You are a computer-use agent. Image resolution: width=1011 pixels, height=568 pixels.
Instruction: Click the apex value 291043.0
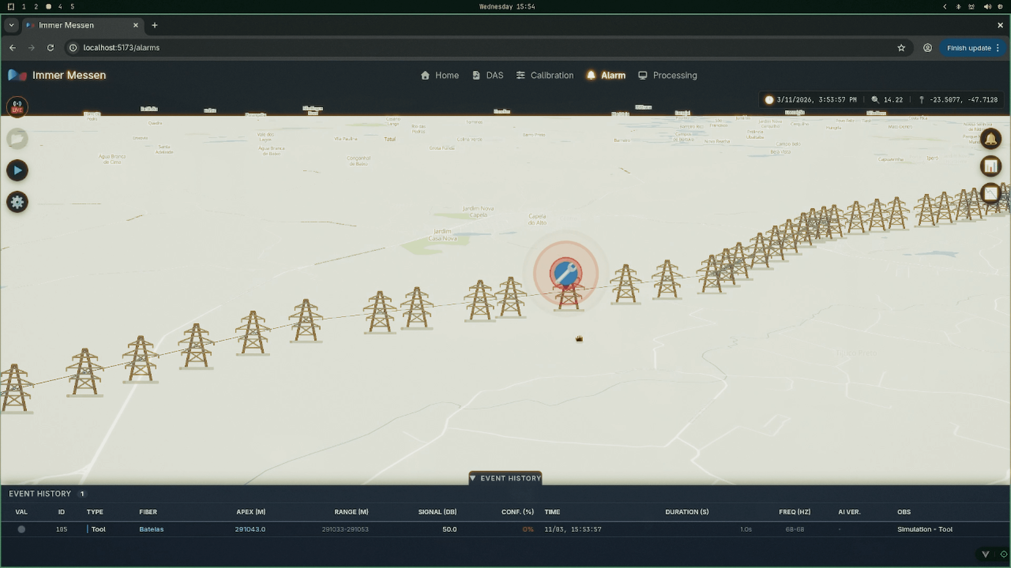tap(250, 529)
